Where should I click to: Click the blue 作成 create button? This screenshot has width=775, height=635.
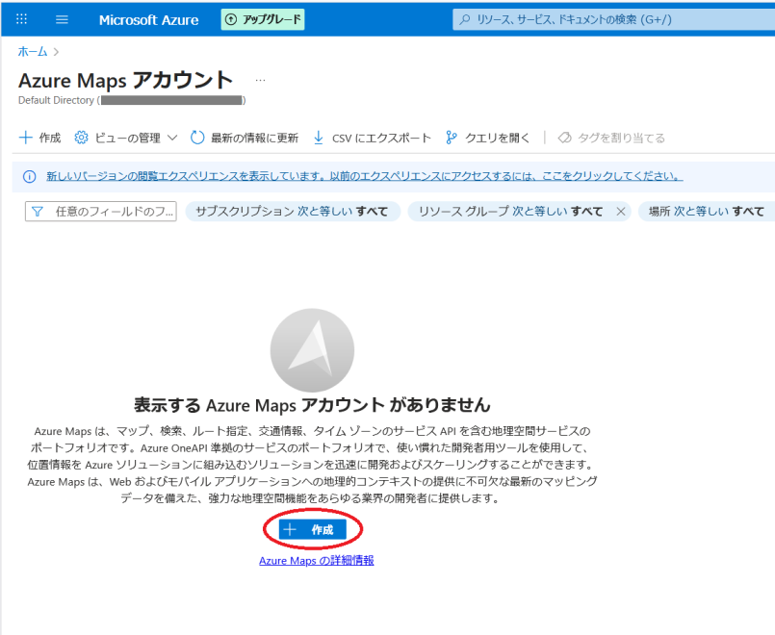312,529
